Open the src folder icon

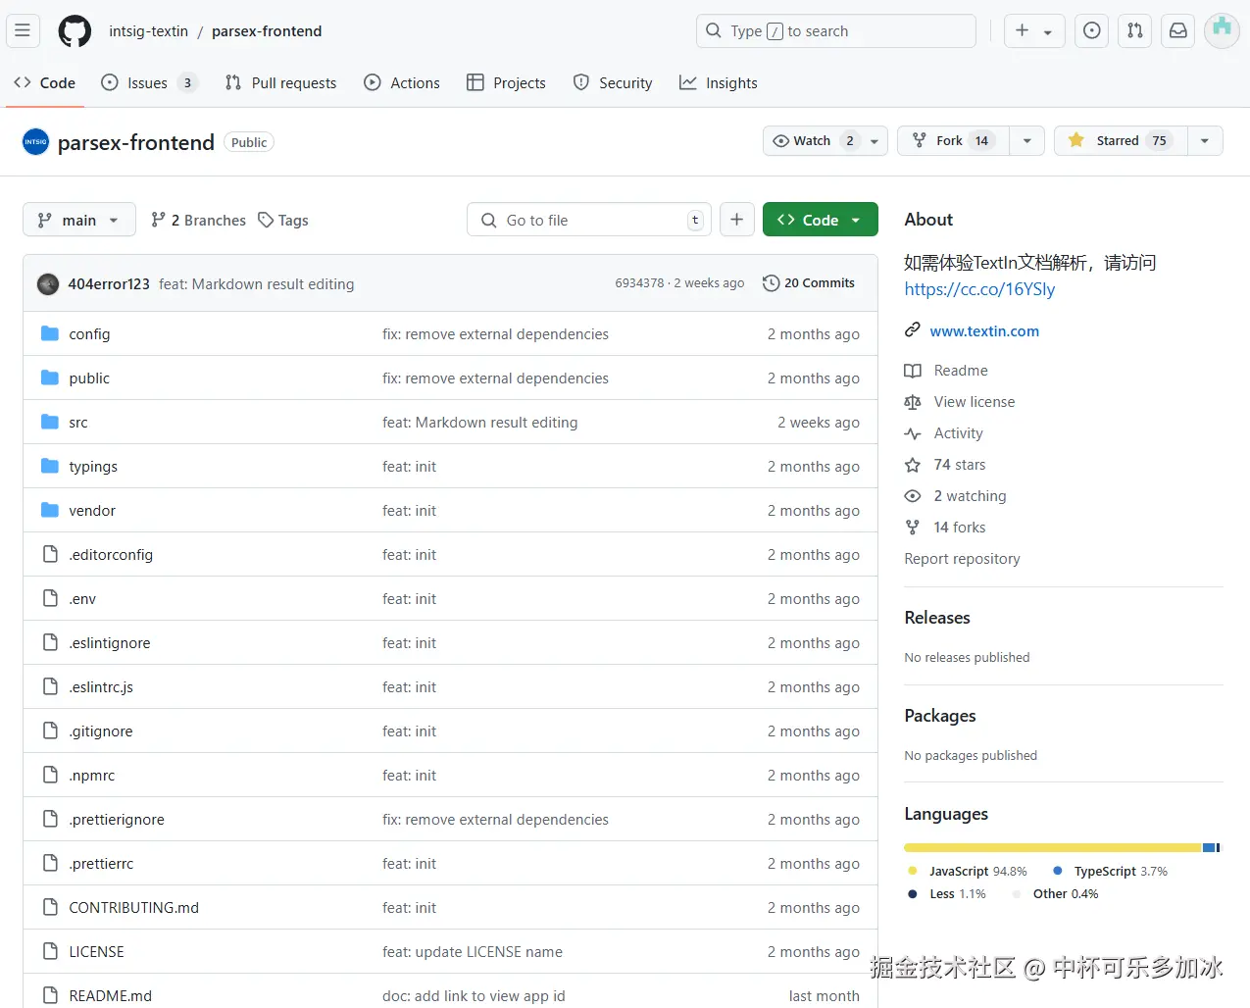point(50,422)
